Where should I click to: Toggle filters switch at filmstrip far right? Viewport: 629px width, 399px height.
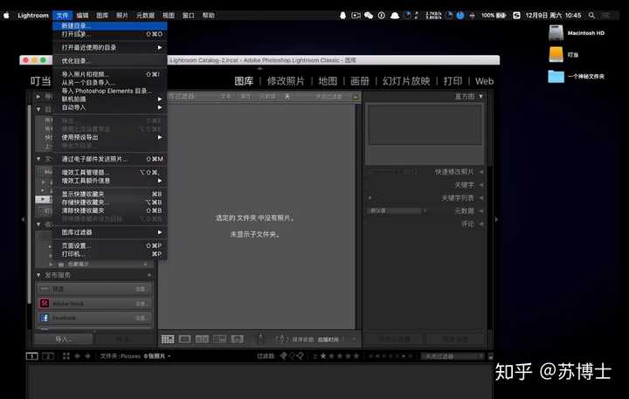click(490, 356)
